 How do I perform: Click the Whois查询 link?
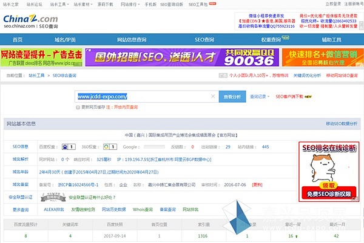[x=143, y=210]
